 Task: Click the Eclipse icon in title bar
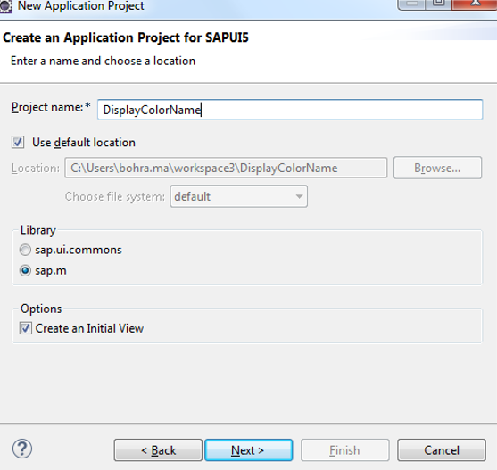point(5,6)
